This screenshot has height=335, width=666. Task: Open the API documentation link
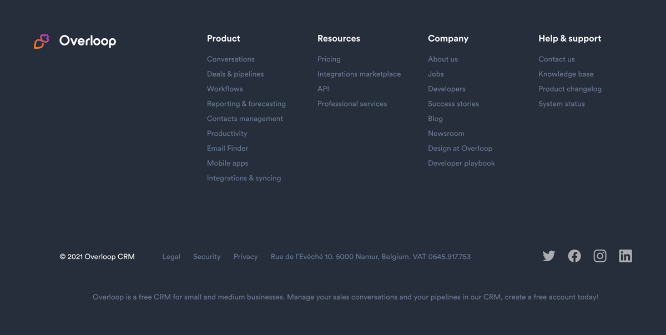(323, 89)
